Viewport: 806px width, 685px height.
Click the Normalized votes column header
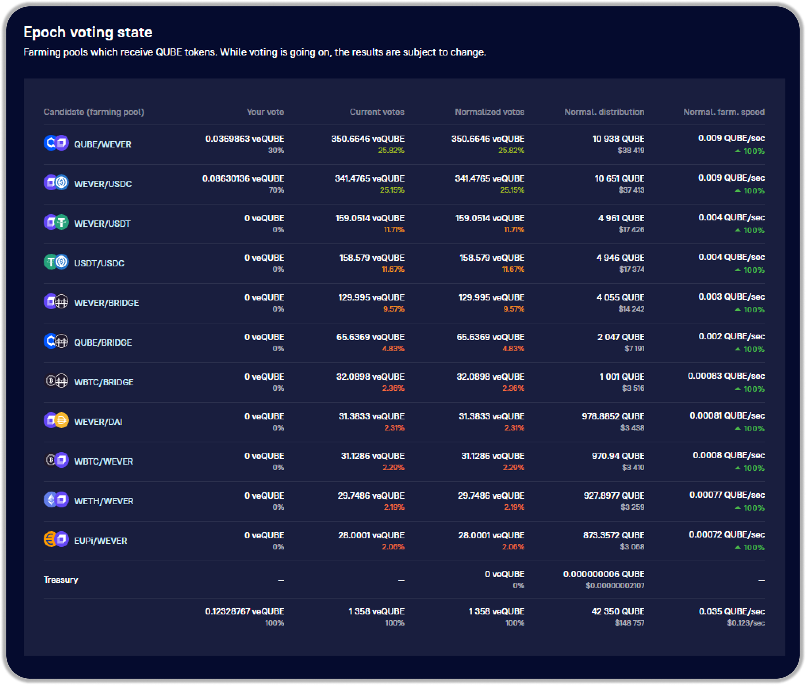489,112
